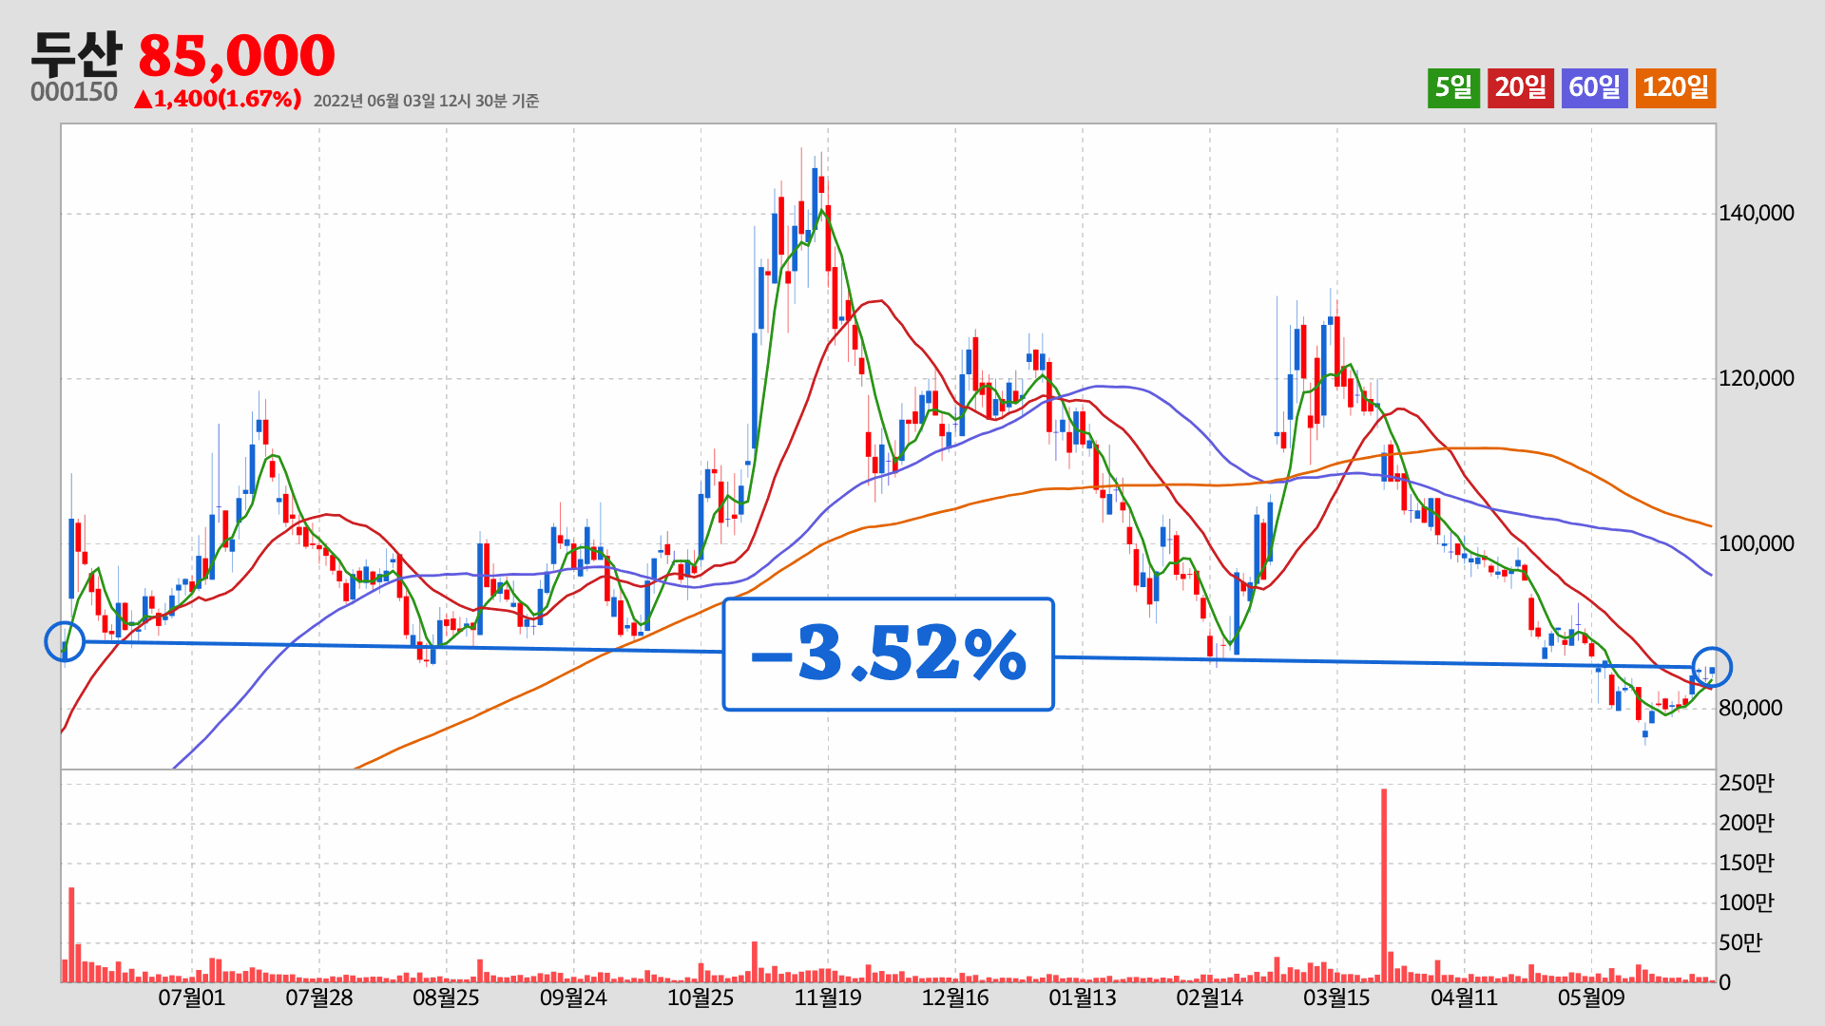Click the stock name 두산
Image resolution: width=1825 pixels, height=1026 pixels.
[76, 54]
